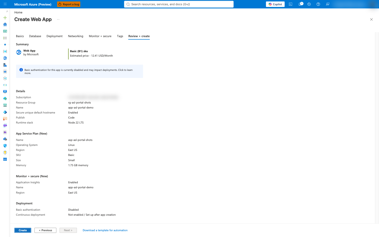Switch to the Tags tab
This screenshot has width=379, height=237.
pyautogui.click(x=120, y=36)
